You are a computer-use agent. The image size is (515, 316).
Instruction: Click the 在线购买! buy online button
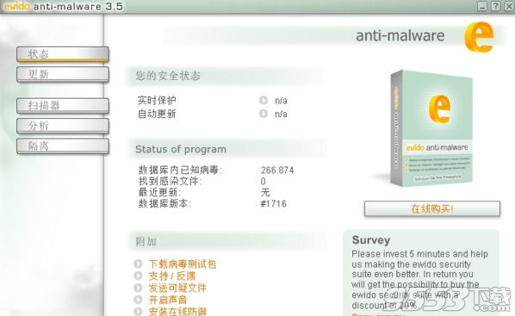pyautogui.click(x=432, y=208)
